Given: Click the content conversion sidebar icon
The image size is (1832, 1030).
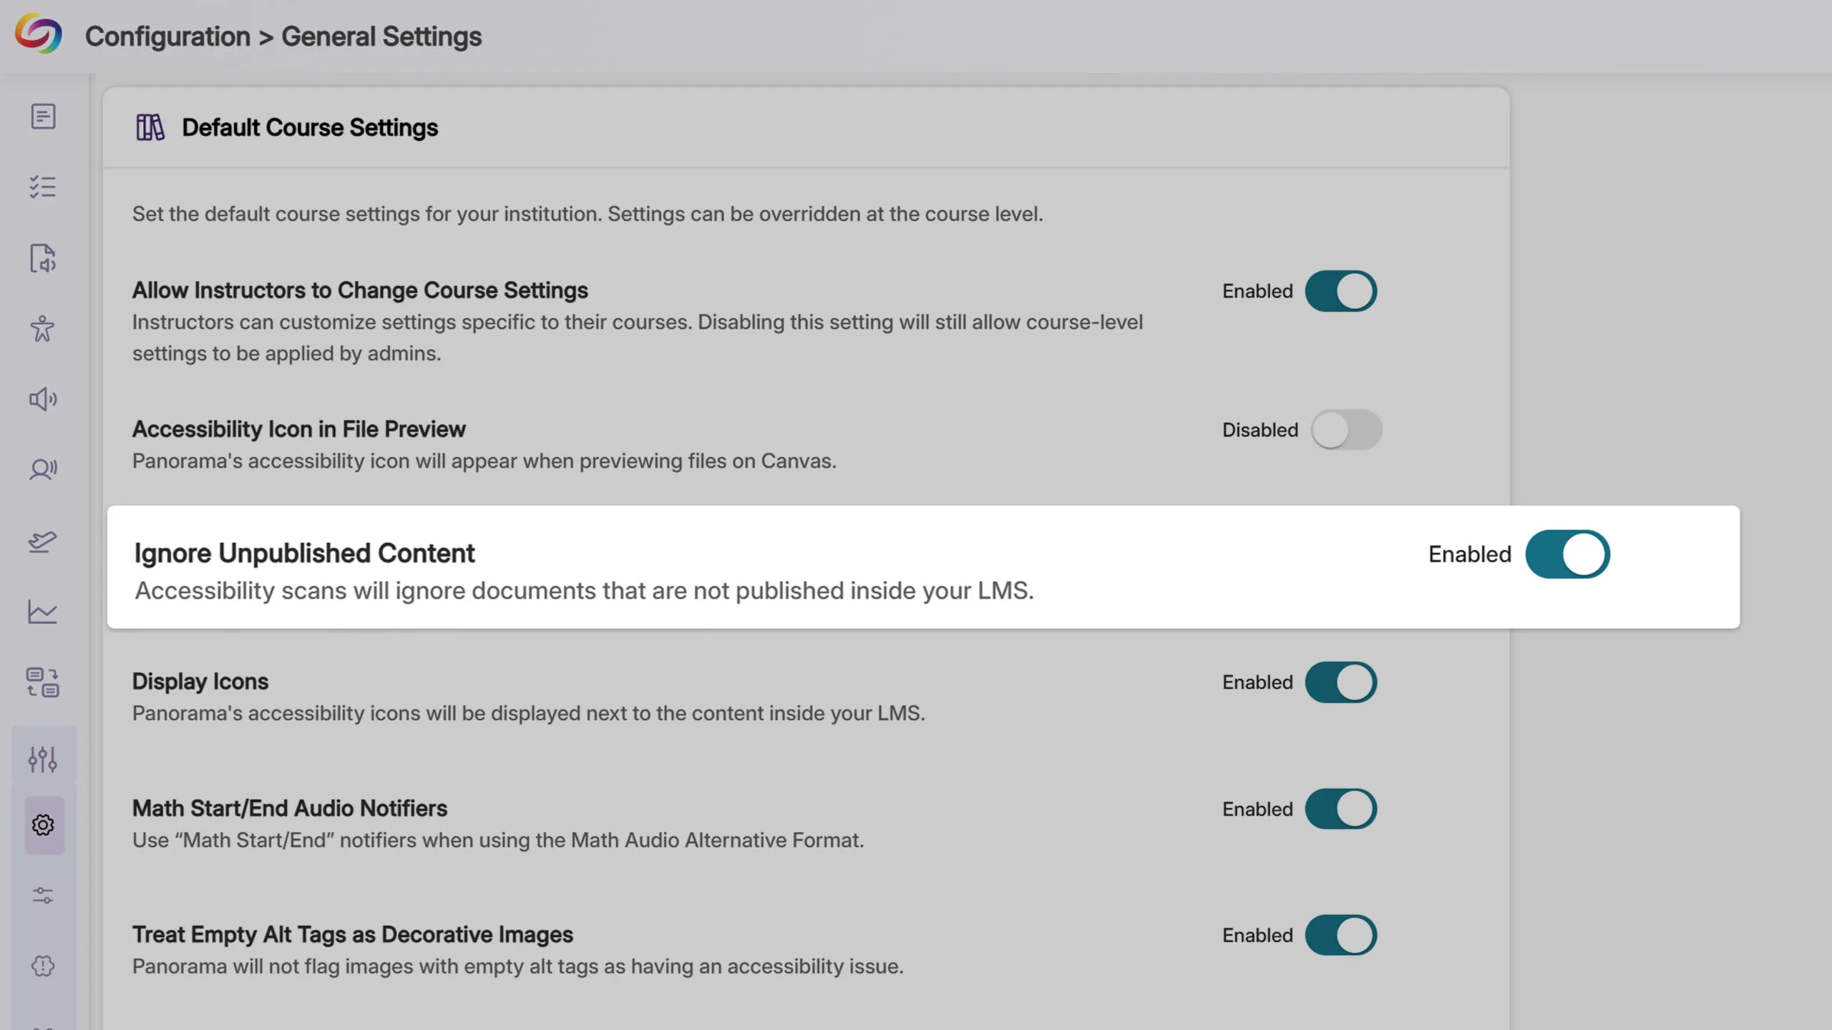Looking at the screenshot, I should click(43, 682).
